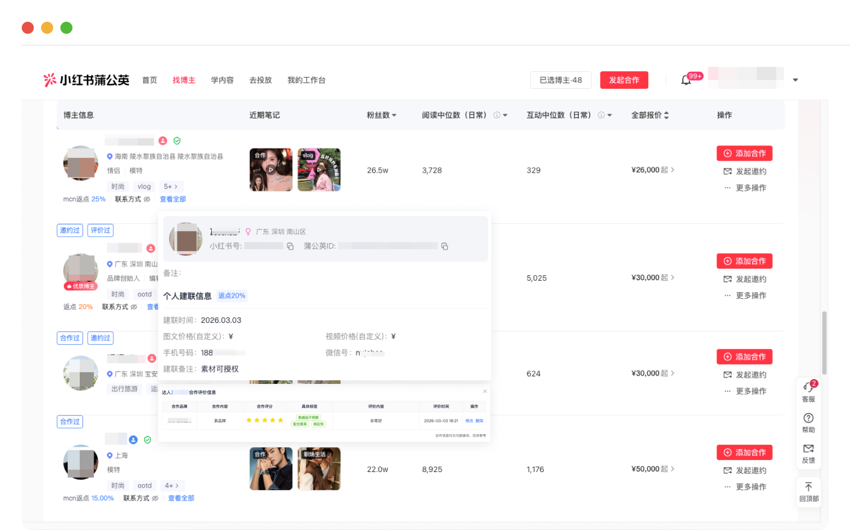Toggle 联系方式 eye icon for Shanghai blogger
This screenshot has height=530, width=850.
point(155,499)
